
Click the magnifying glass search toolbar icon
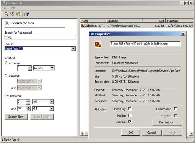[x=6, y=14]
